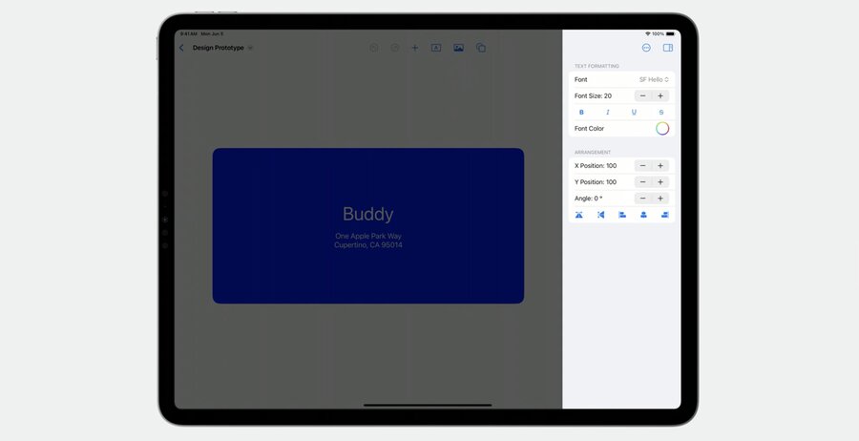859x441 pixels.
Task: Click the Font Size: 20 label
Action: coord(593,95)
